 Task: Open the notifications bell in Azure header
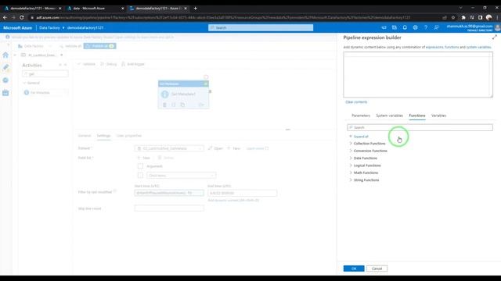tap(405, 28)
